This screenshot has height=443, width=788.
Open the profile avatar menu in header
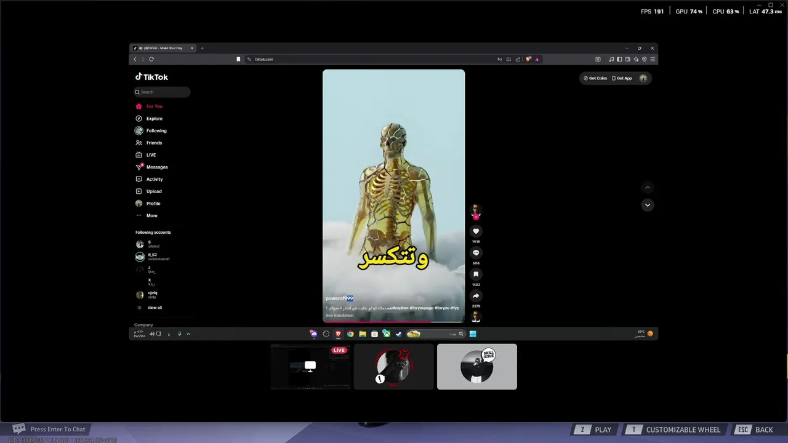[643, 78]
